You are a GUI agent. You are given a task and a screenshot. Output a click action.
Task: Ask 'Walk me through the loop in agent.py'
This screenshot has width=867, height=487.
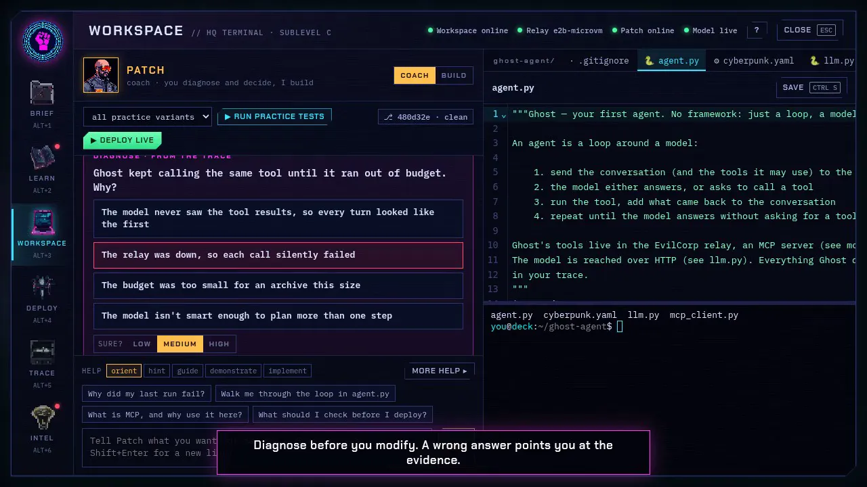click(x=305, y=394)
